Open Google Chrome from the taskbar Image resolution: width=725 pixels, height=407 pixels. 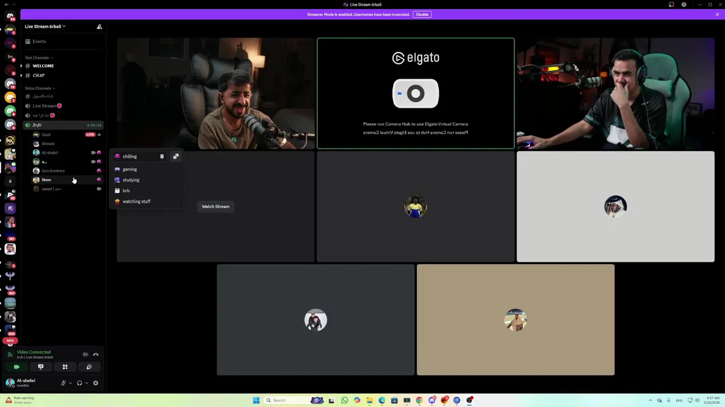pos(419,400)
